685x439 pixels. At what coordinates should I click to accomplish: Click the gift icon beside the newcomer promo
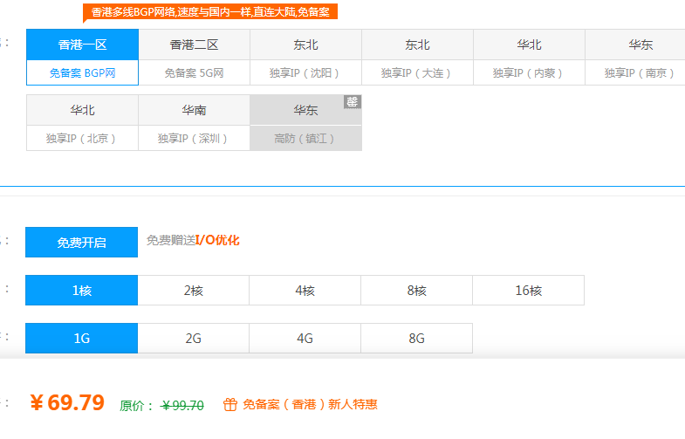pos(230,404)
